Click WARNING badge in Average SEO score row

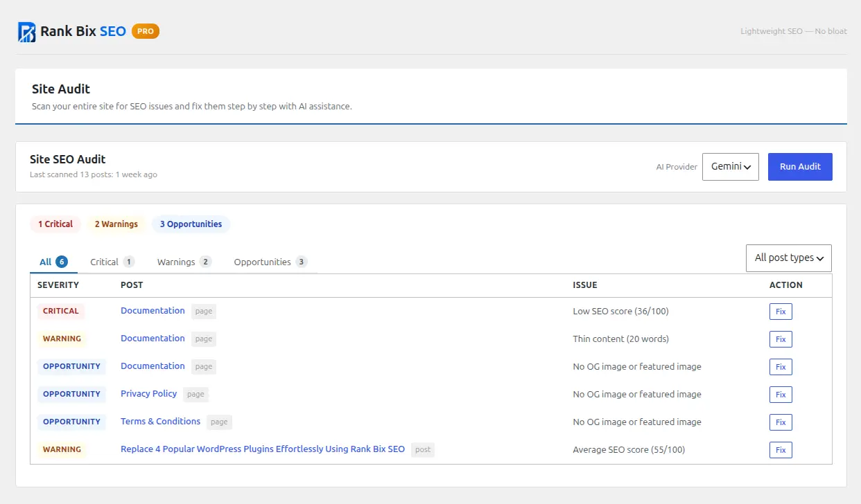pos(62,450)
